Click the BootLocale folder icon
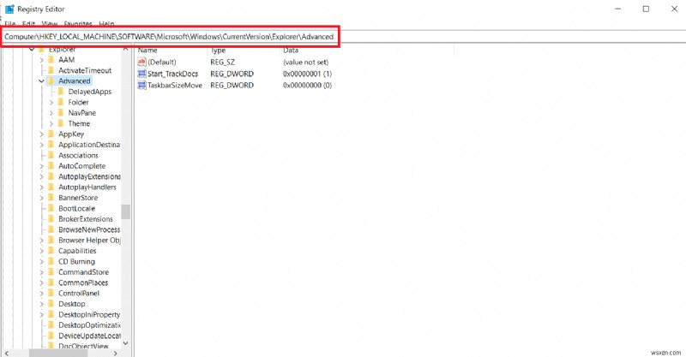Screen dimensions: 686x357 (x=51, y=208)
